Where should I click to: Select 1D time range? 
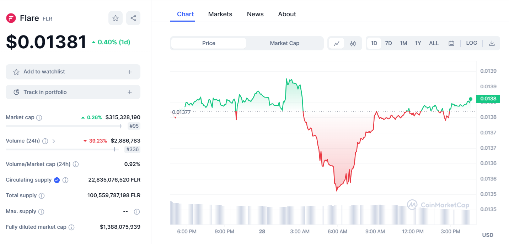(x=374, y=43)
